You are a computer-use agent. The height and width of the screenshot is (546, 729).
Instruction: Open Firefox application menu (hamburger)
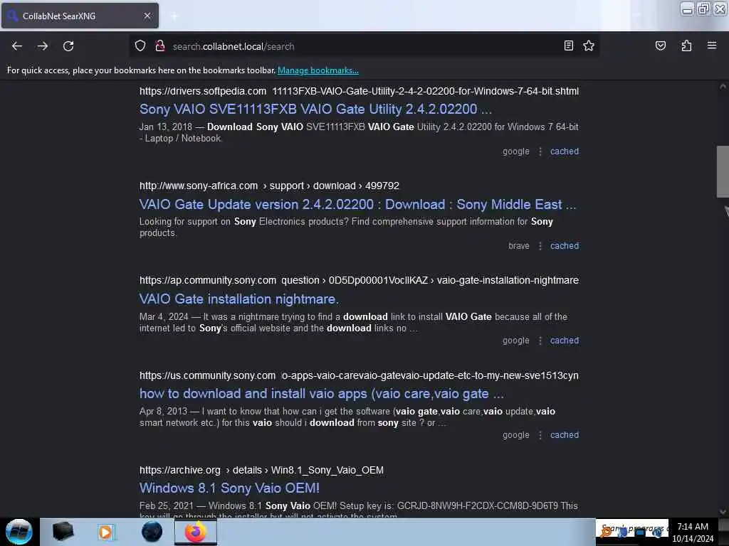click(712, 45)
